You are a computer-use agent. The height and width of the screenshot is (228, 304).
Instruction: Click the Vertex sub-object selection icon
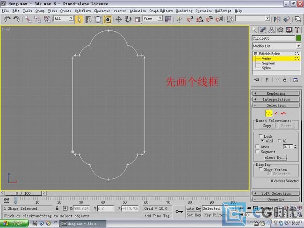(269, 113)
